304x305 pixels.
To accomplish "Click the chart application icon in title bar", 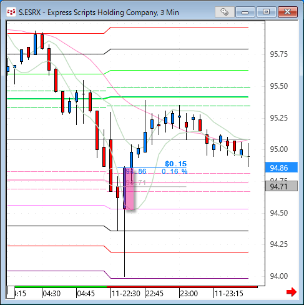I will (x=11, y=12).
